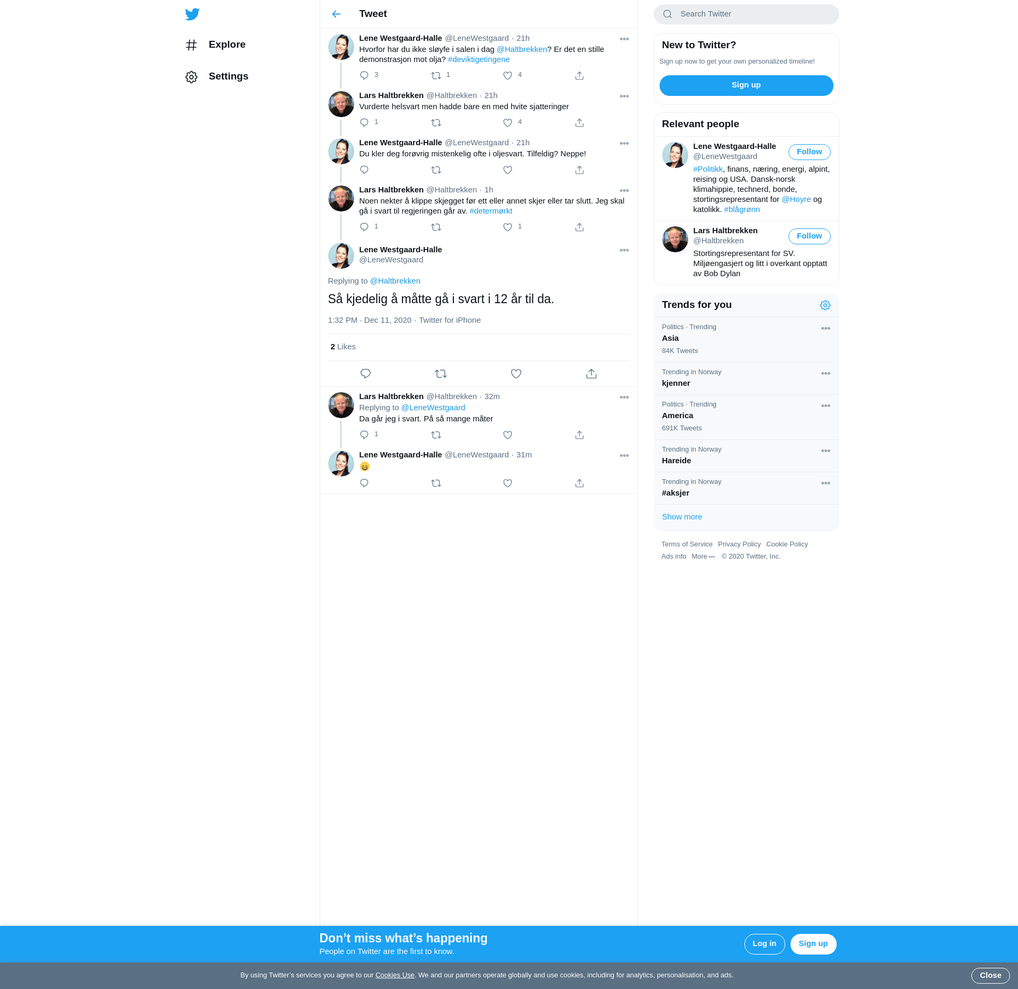
Task: Show more trends
Action: (682, 517)
